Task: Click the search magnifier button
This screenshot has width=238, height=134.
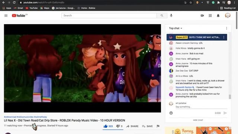Action: pos(162,16)
